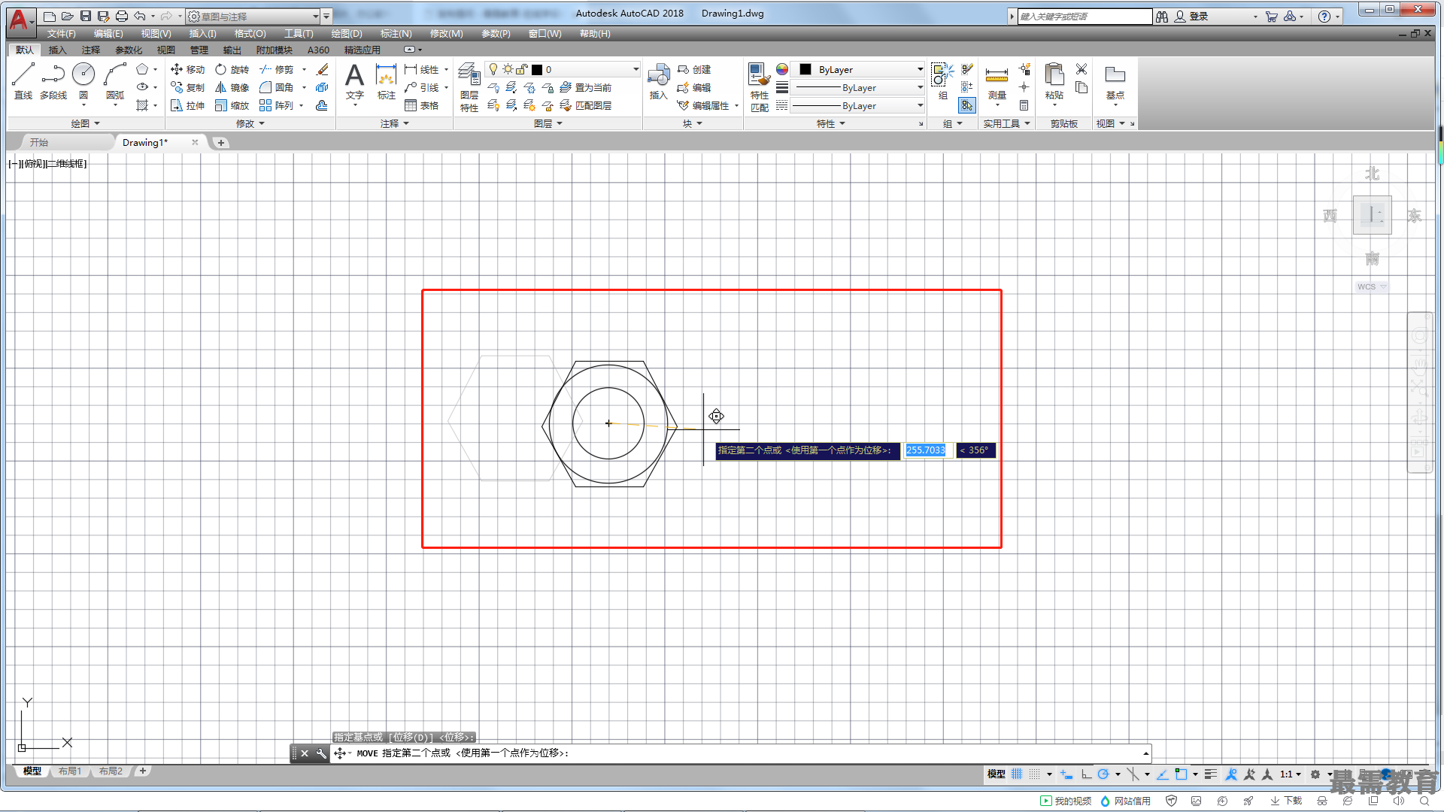Click the Hatch tool icon
This screenshot has width=1444, height=812.
pos(142,105)
